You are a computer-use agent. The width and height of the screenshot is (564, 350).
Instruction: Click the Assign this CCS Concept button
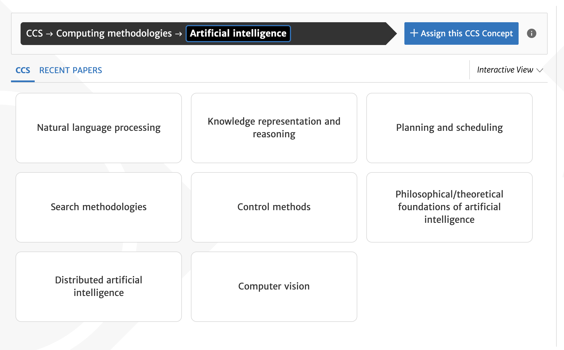461,33
